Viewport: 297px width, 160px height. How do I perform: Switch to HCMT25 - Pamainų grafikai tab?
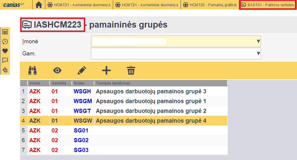pos(210,5)
